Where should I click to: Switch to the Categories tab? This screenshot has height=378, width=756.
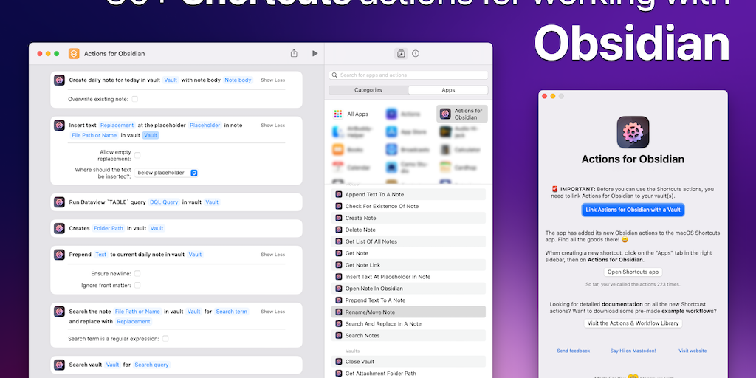tap(368, 90)
